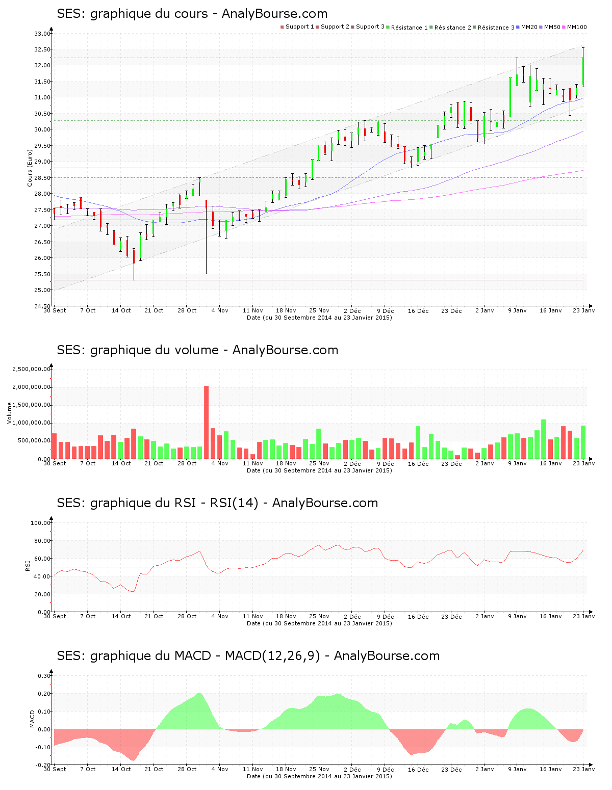612x790 pixels.
Task: Click the Support 1 legend entry
Action: (297, 27)
